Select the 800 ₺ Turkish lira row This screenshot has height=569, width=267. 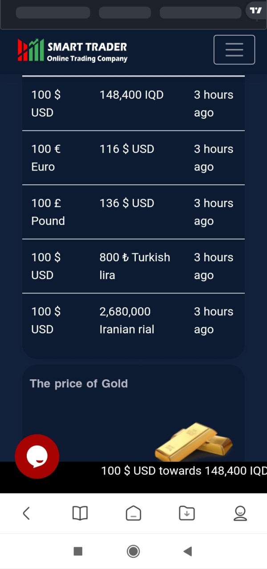point(133,266)
